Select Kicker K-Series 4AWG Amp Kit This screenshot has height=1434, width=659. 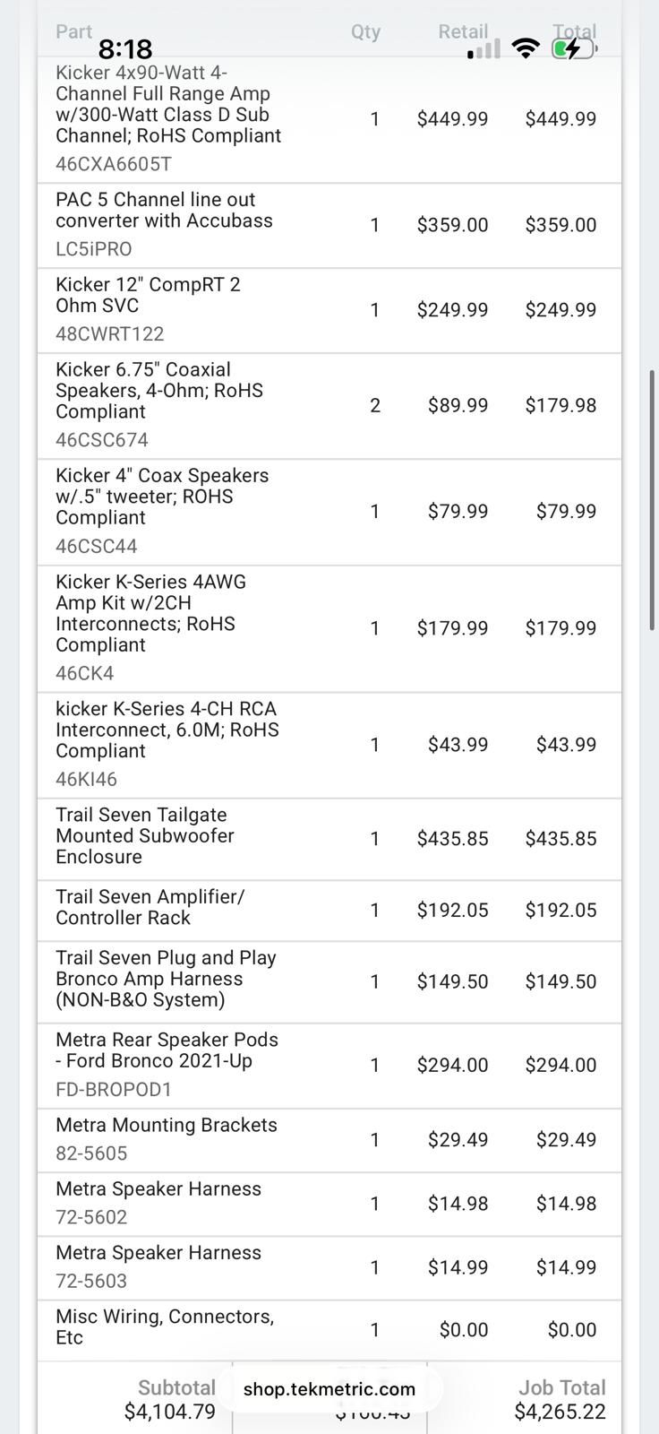pyautogui.click(x=329, y=628)
